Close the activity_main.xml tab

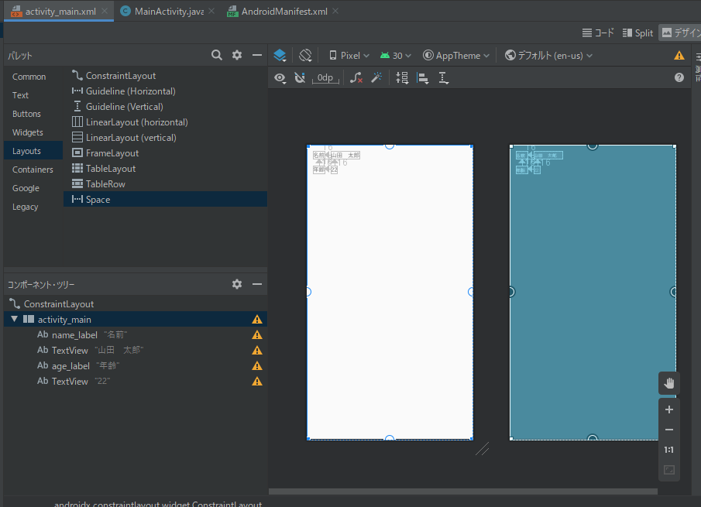pyautogui.click(x=105, y=11)
